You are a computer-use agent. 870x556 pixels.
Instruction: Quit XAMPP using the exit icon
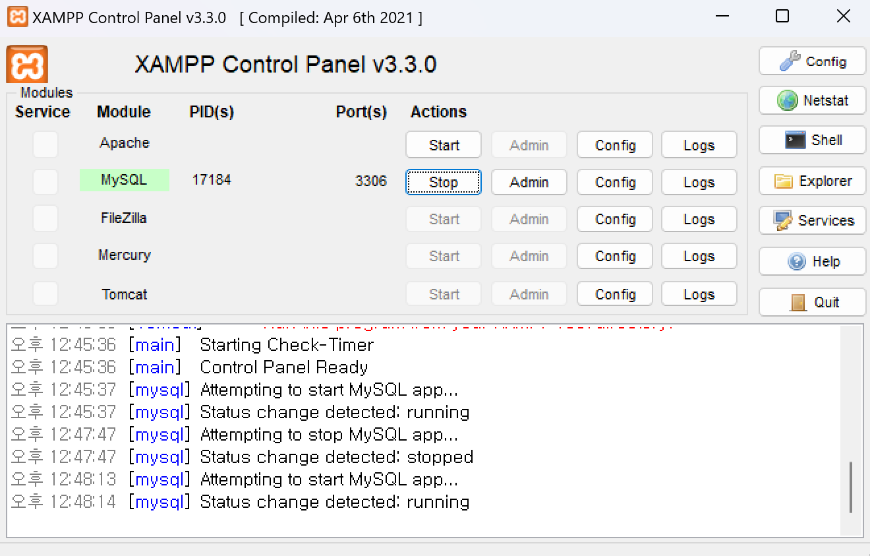798,302
